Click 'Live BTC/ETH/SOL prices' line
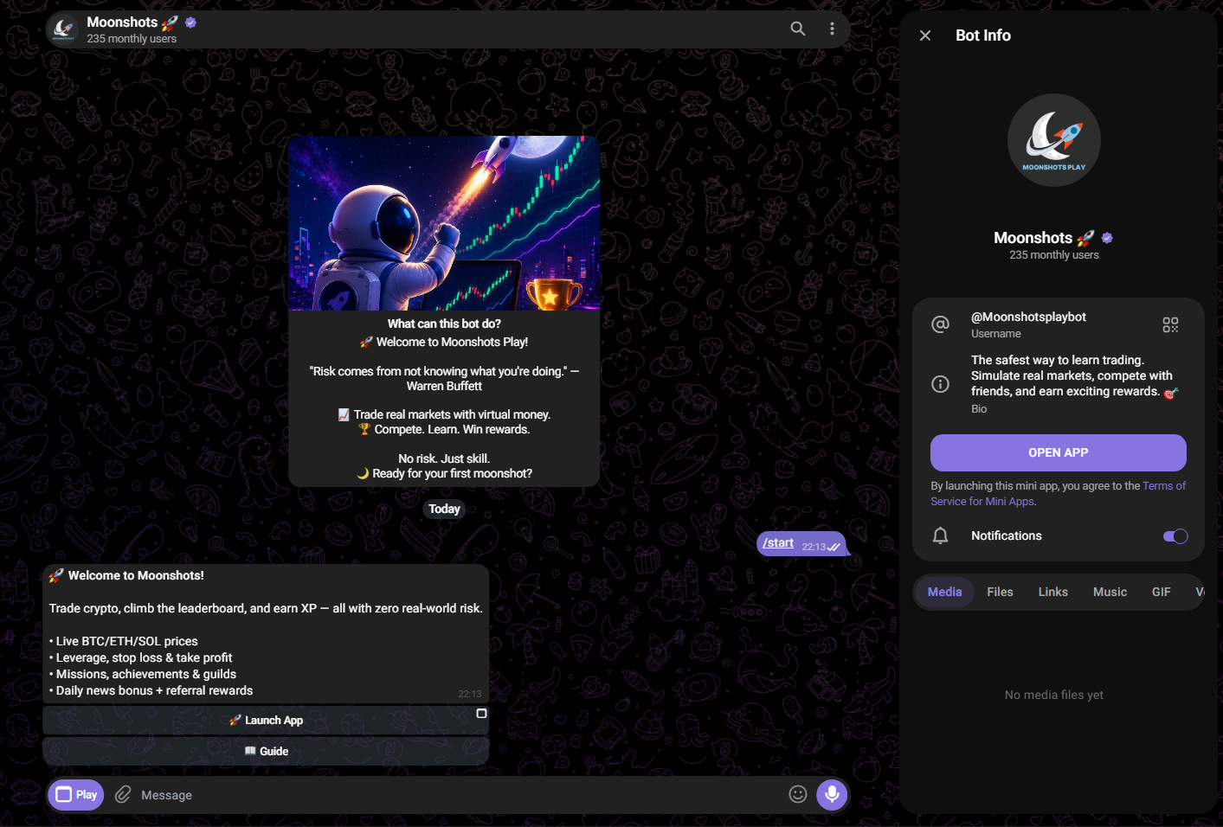This screenshot has width=1223, height=827. click(124, 641)
